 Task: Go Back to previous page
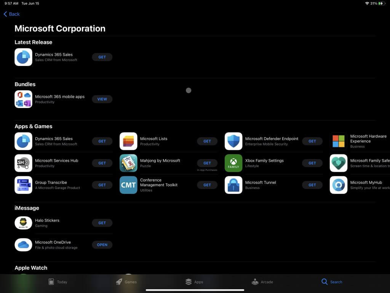pyautogui.click(x=12, y=14)
